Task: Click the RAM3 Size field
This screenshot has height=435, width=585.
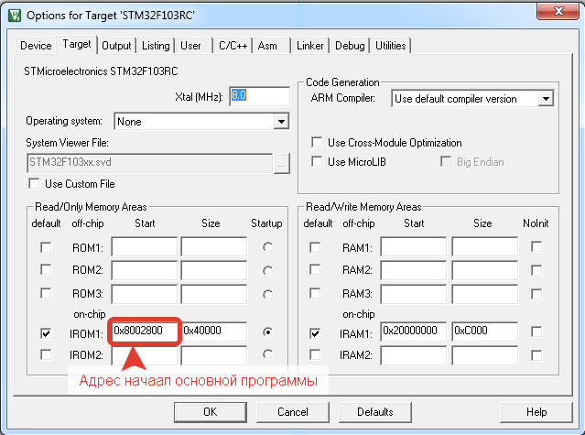Action: [x=485, y=294]
